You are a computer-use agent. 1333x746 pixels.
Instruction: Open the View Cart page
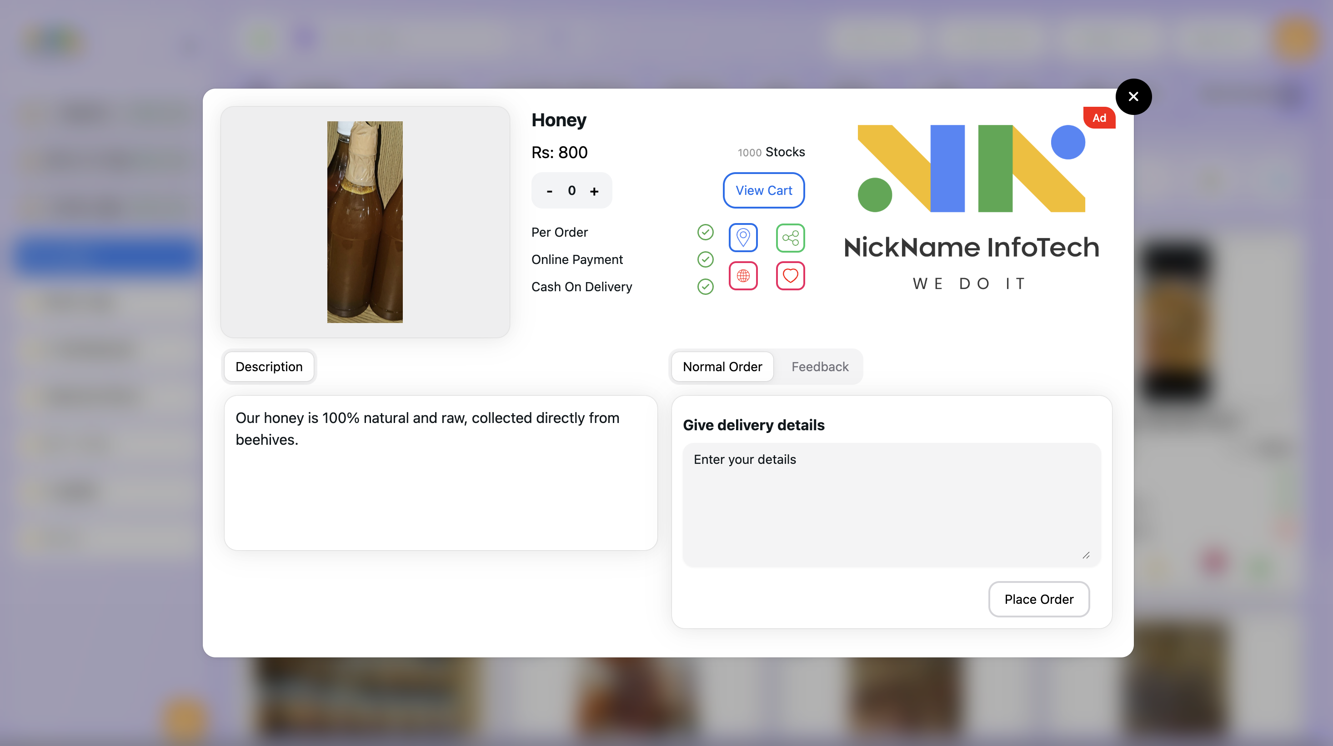click(x=764, y=190)
